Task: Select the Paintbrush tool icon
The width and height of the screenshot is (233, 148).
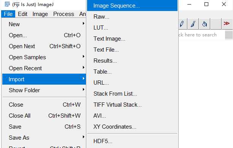Action: coord(193,24)
